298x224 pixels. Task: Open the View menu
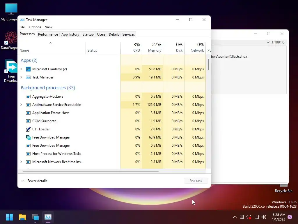[x=49, y=27]
